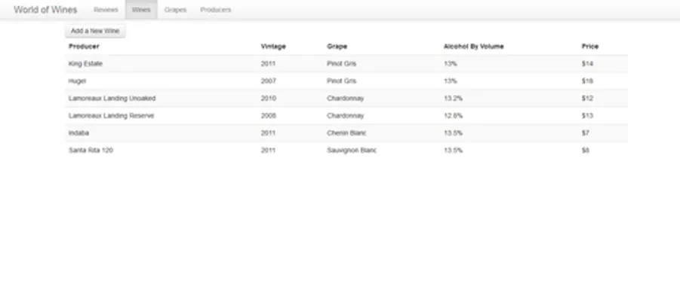Screen dimensions: 680x301
Task: Click Lamoreaux Landing Reserve row
Action: (x=111, y=116)
